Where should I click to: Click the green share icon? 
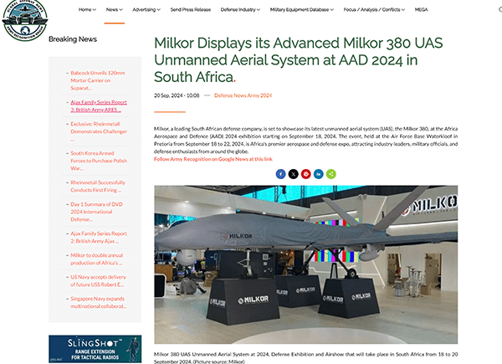[331, 173]
